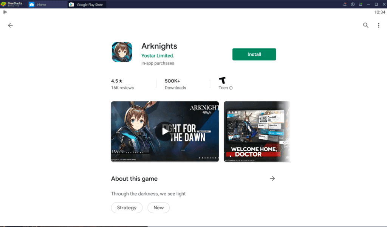View the 4.5 star rating reviews
387x227 pixels.
tap(122, 84)
